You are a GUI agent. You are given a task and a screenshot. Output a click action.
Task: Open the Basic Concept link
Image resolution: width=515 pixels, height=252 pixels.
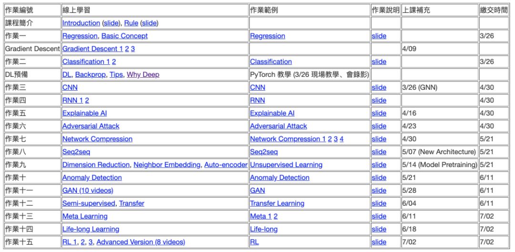point(124,36)
